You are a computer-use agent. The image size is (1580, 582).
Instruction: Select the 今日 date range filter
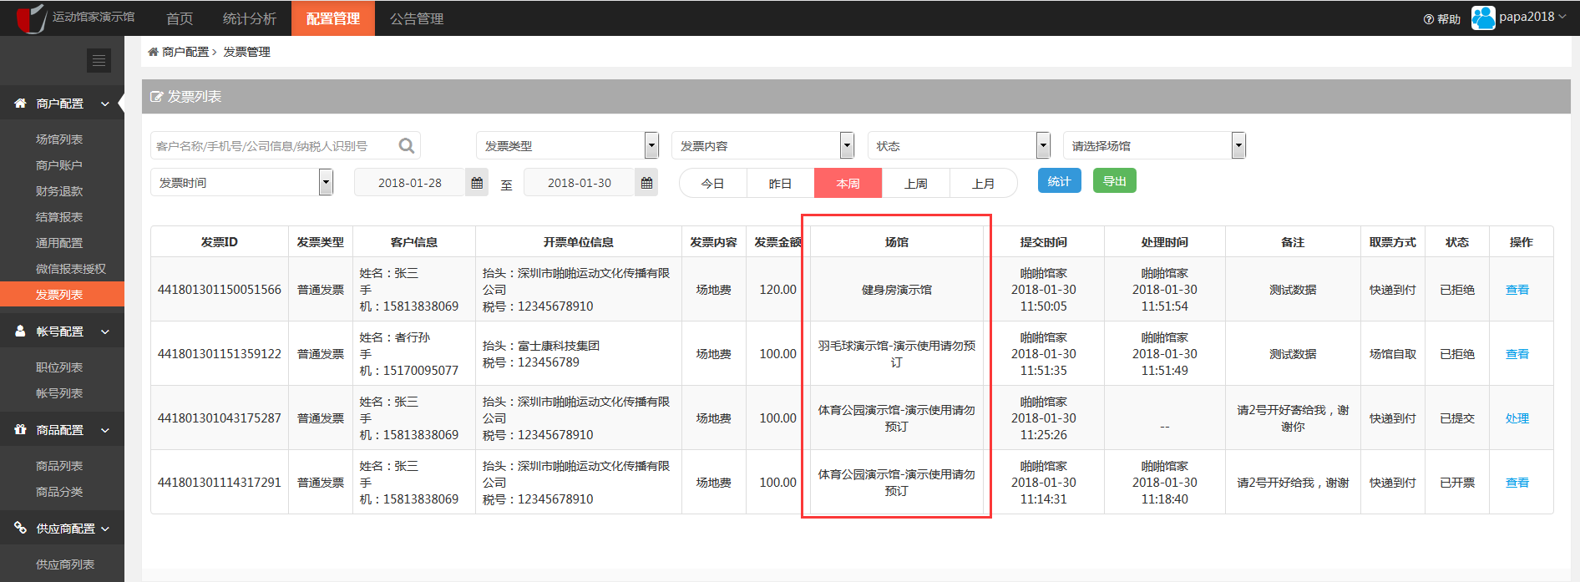(x=712, y=184)
